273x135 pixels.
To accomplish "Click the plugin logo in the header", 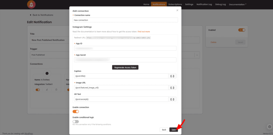I will (31, 4).
